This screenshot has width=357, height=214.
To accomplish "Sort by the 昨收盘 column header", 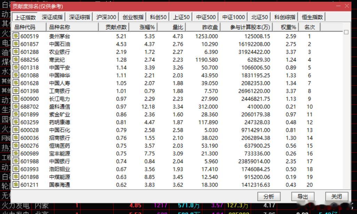I will coord(203,27).
